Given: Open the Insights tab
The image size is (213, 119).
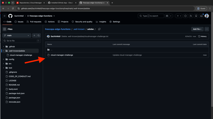Looking at the screenshot, I should pyautogui.click(x=101, y=22).
